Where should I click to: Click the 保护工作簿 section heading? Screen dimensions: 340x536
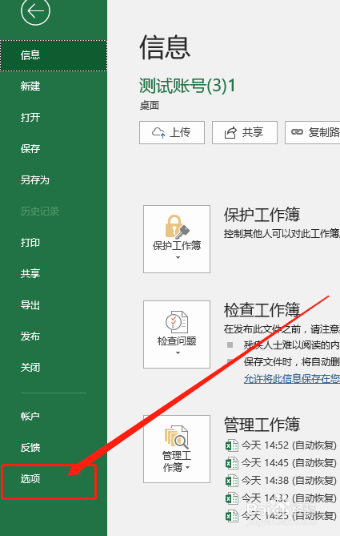click(262, 215)
